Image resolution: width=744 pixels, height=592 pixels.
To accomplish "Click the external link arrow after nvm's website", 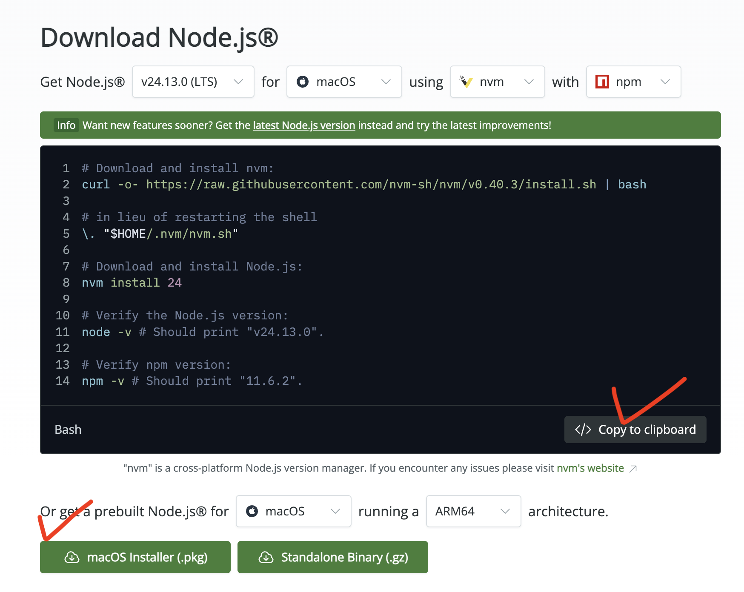I will [x=633, y=469].
